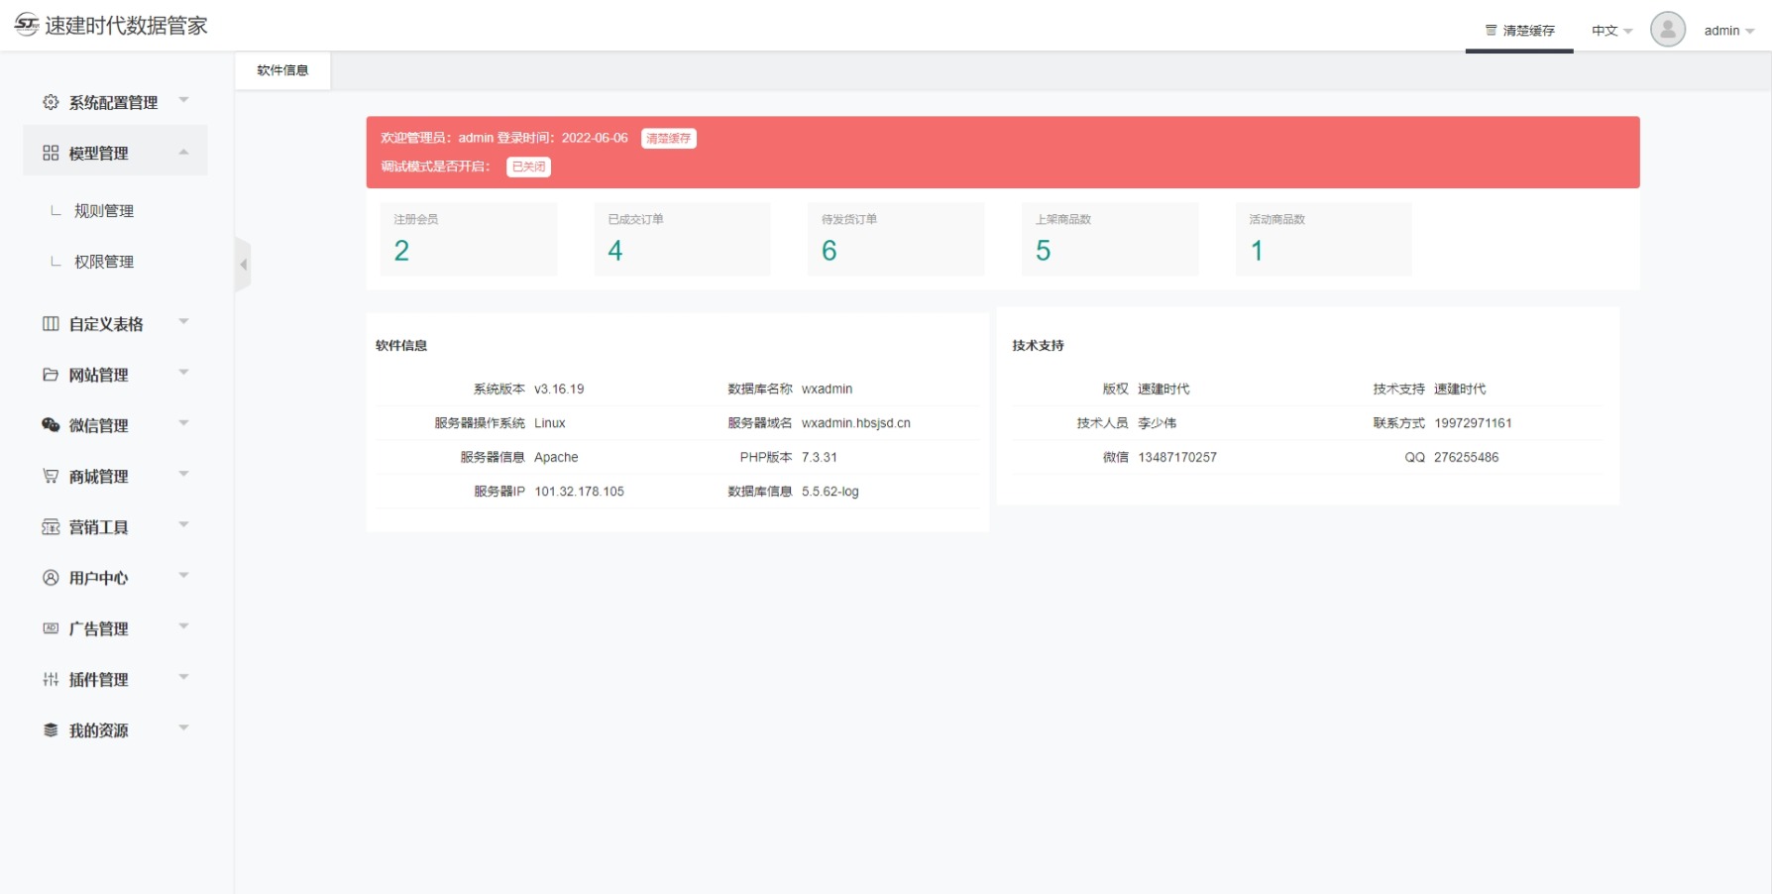Image resolution: width=1772 pixels, height=894 pixels.
Task: Expand 用户中心 menu arrow
Action: (x=183, y=577)
